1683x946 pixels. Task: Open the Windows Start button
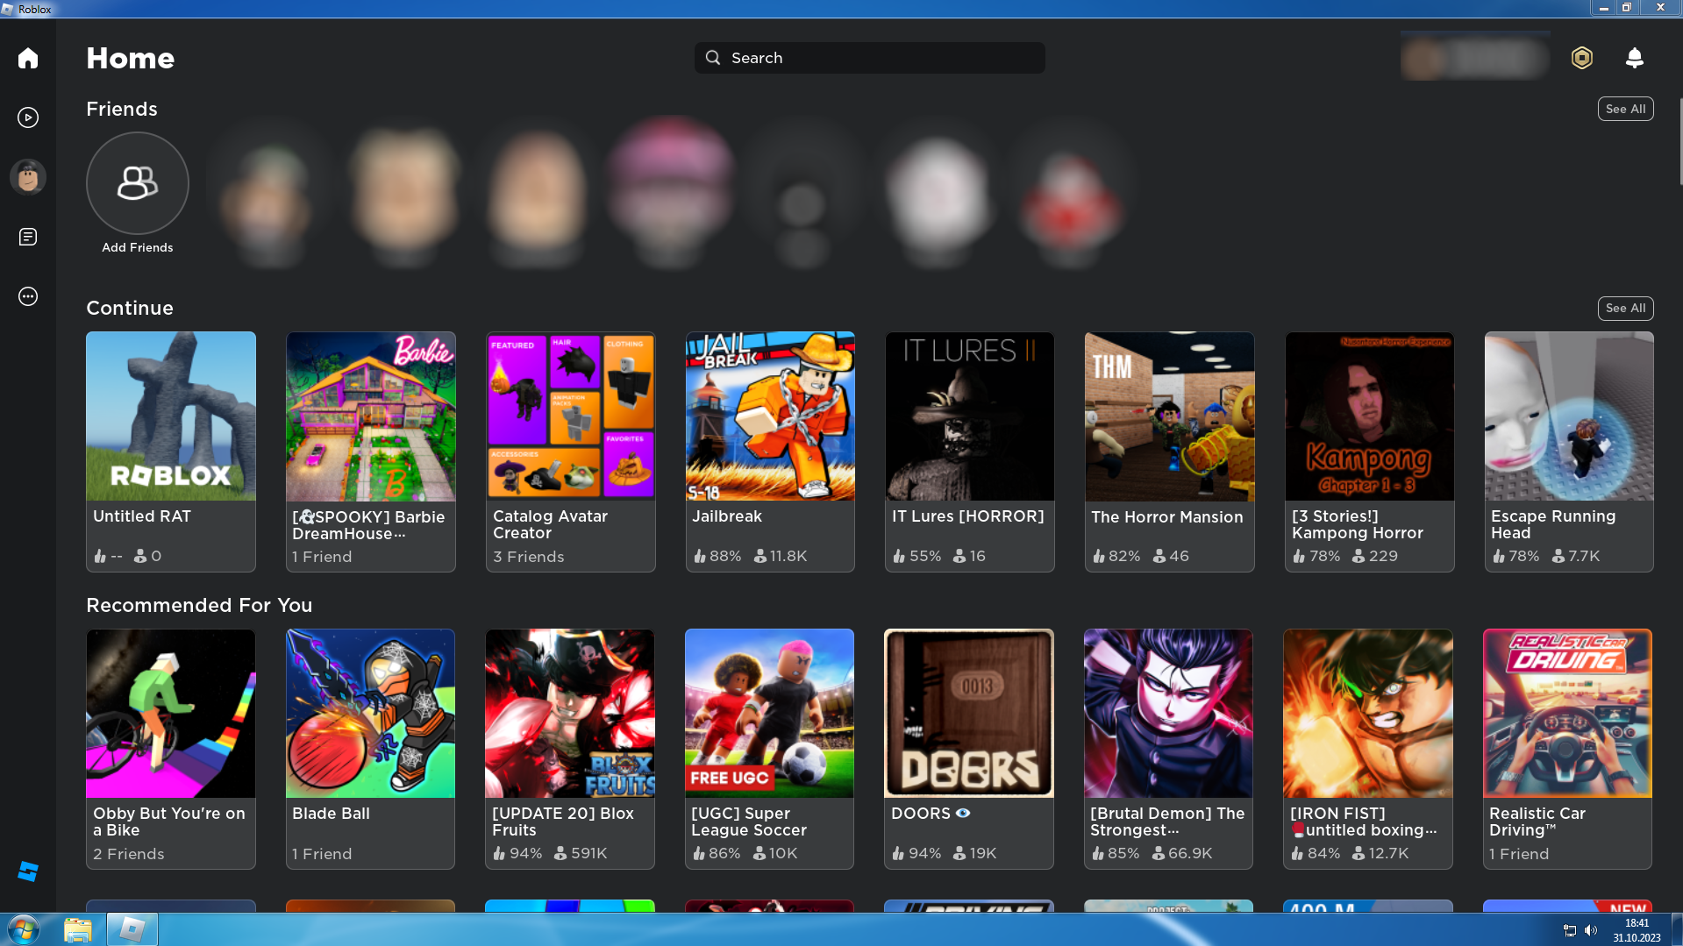click(24, 929)
